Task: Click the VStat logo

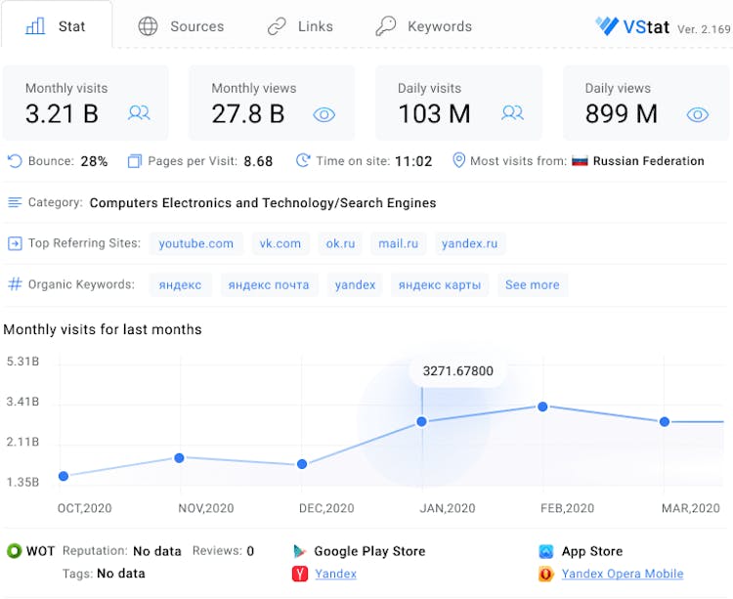Action: click(632, 26)
